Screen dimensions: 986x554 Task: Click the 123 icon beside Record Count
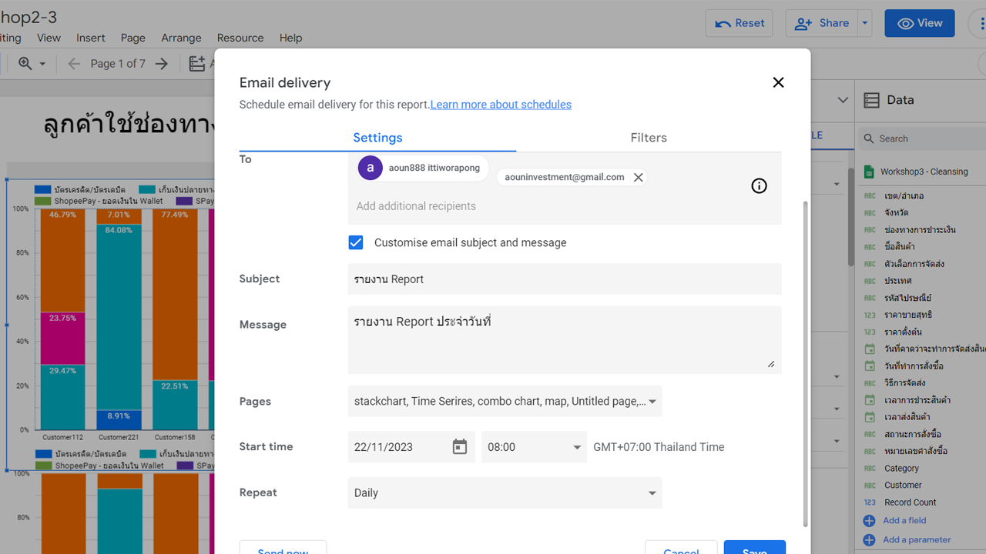[x=870, y=502]
